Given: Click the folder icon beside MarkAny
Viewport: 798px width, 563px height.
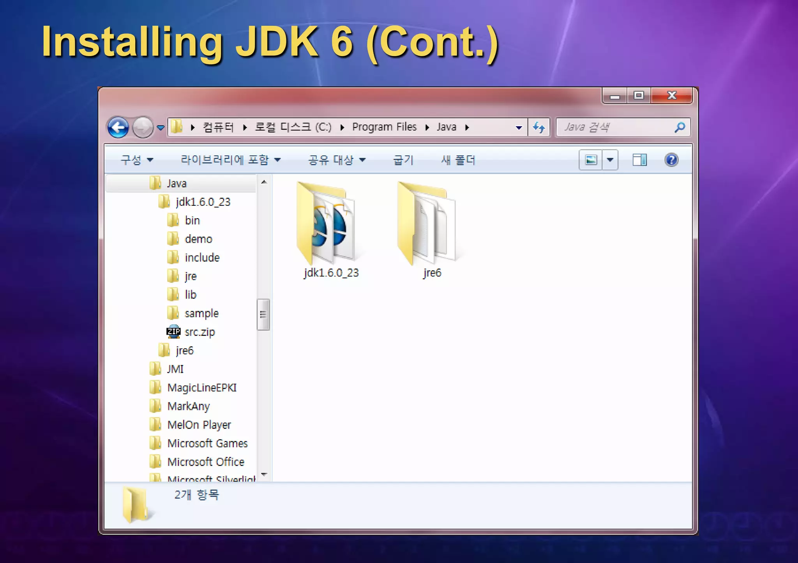Looking at the screenshot, I should click(x=155, y=406).
